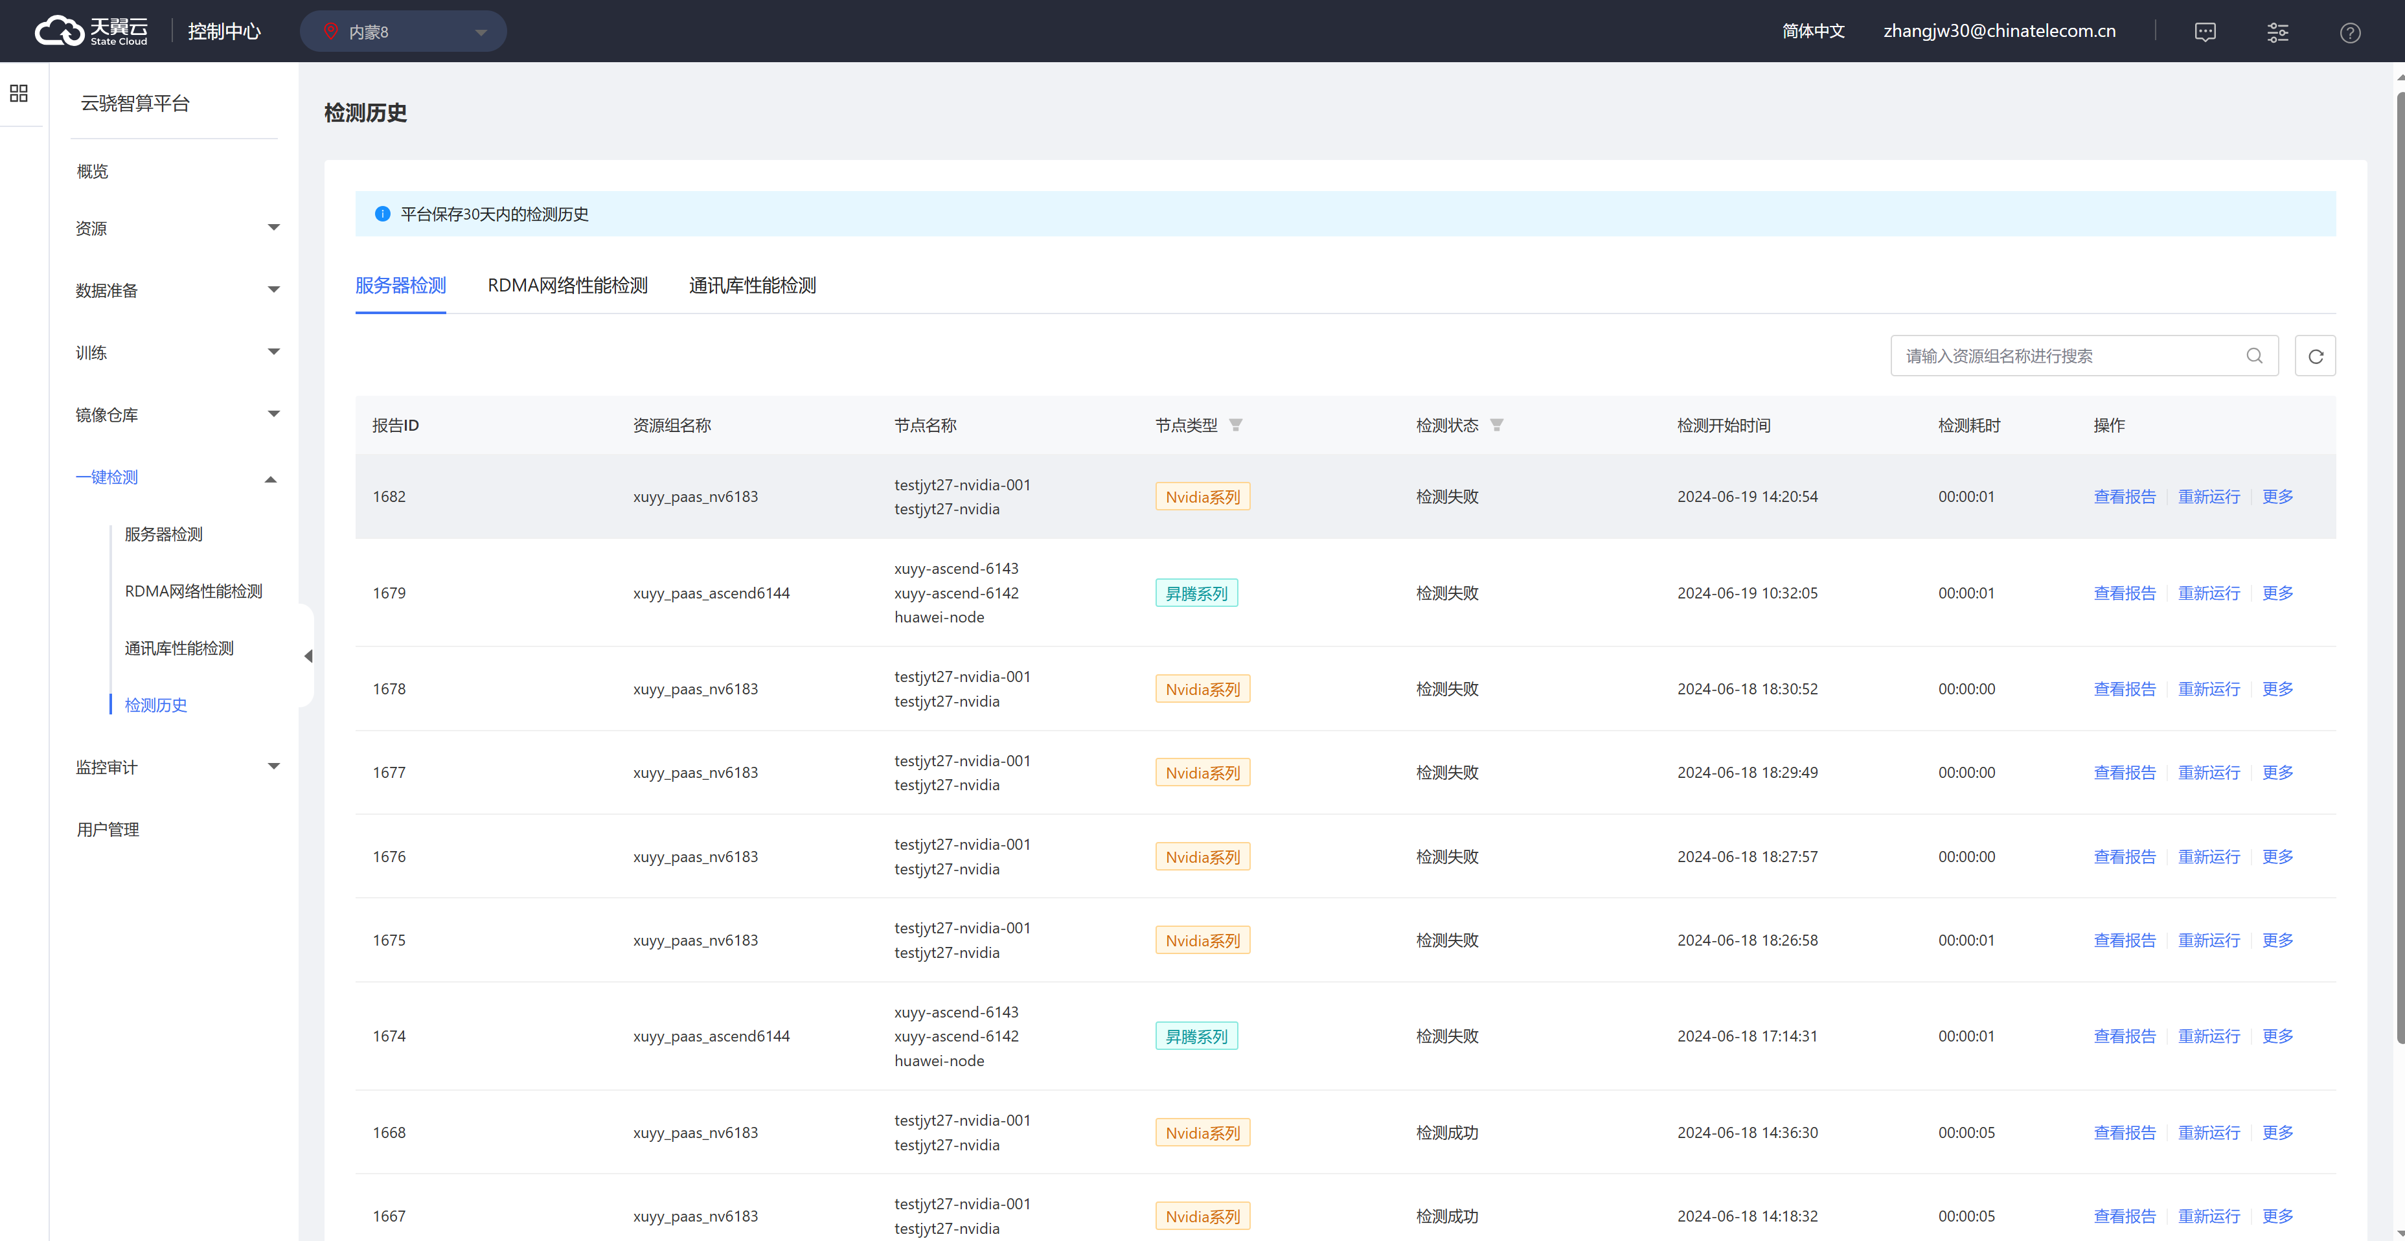View report for ID 1677
This screenshot has height=1241, width=2405.
2125,772
